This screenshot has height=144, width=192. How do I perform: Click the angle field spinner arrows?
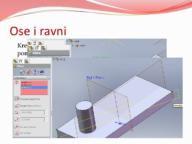[46, 112]
